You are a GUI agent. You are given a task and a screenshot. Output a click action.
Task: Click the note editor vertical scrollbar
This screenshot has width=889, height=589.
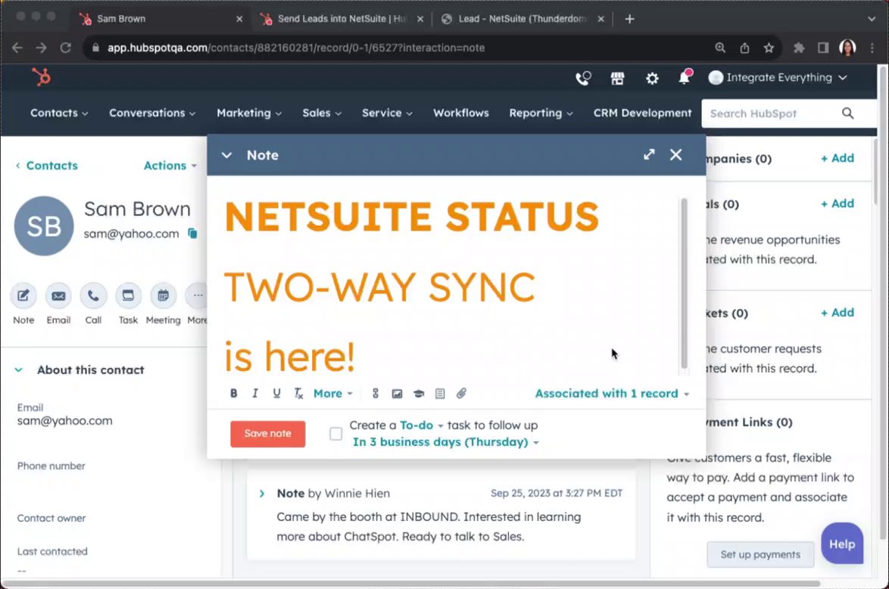684,283
